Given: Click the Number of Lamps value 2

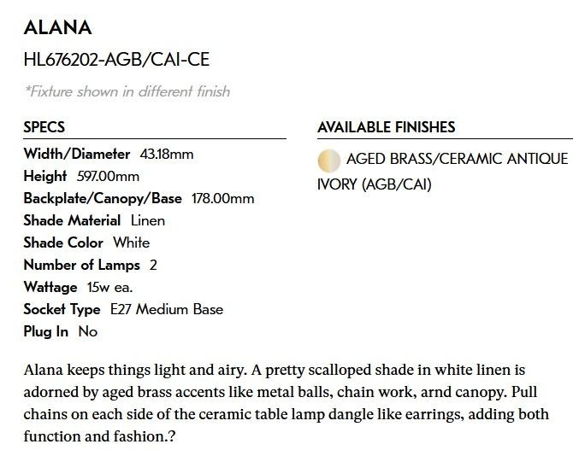Looking at the screenshot, I should tap(153, 265).
